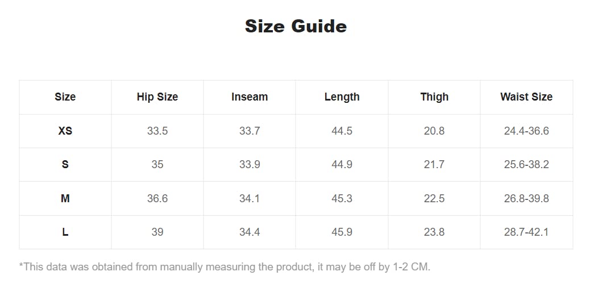
Task: Select the L waist range 28.7-42.1
Action: (x=526, y=232)
